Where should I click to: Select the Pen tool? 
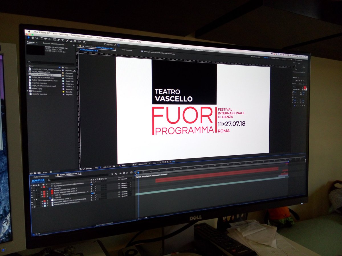[58, 40]
